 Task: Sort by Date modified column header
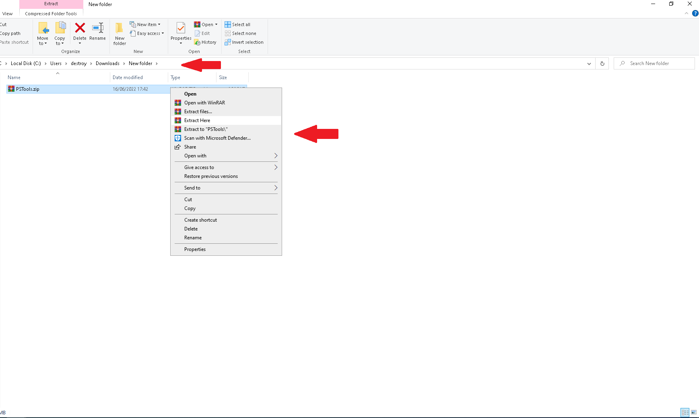coord(139,77)
